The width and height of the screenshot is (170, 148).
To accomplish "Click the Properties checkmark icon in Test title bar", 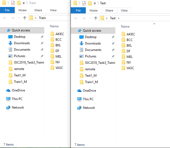I will click(x=84, y=3).
